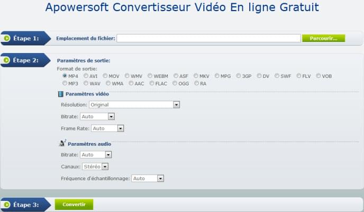Click the green play icon beside Étape 3
This screenshot has width=364, height=212.
7,205
